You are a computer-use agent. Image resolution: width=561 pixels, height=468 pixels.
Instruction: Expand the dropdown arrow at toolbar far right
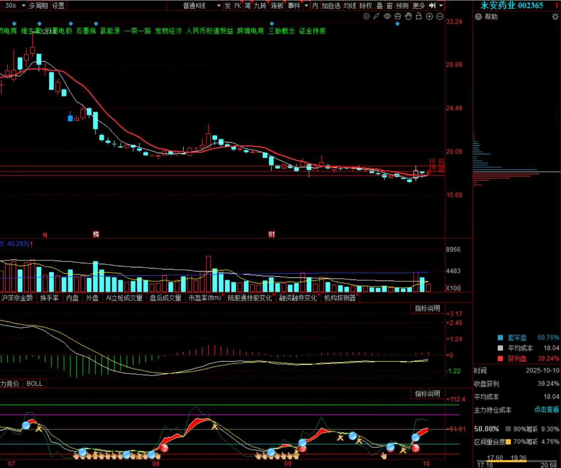point(441,5)
